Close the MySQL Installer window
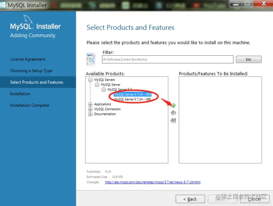 [263, 3]
